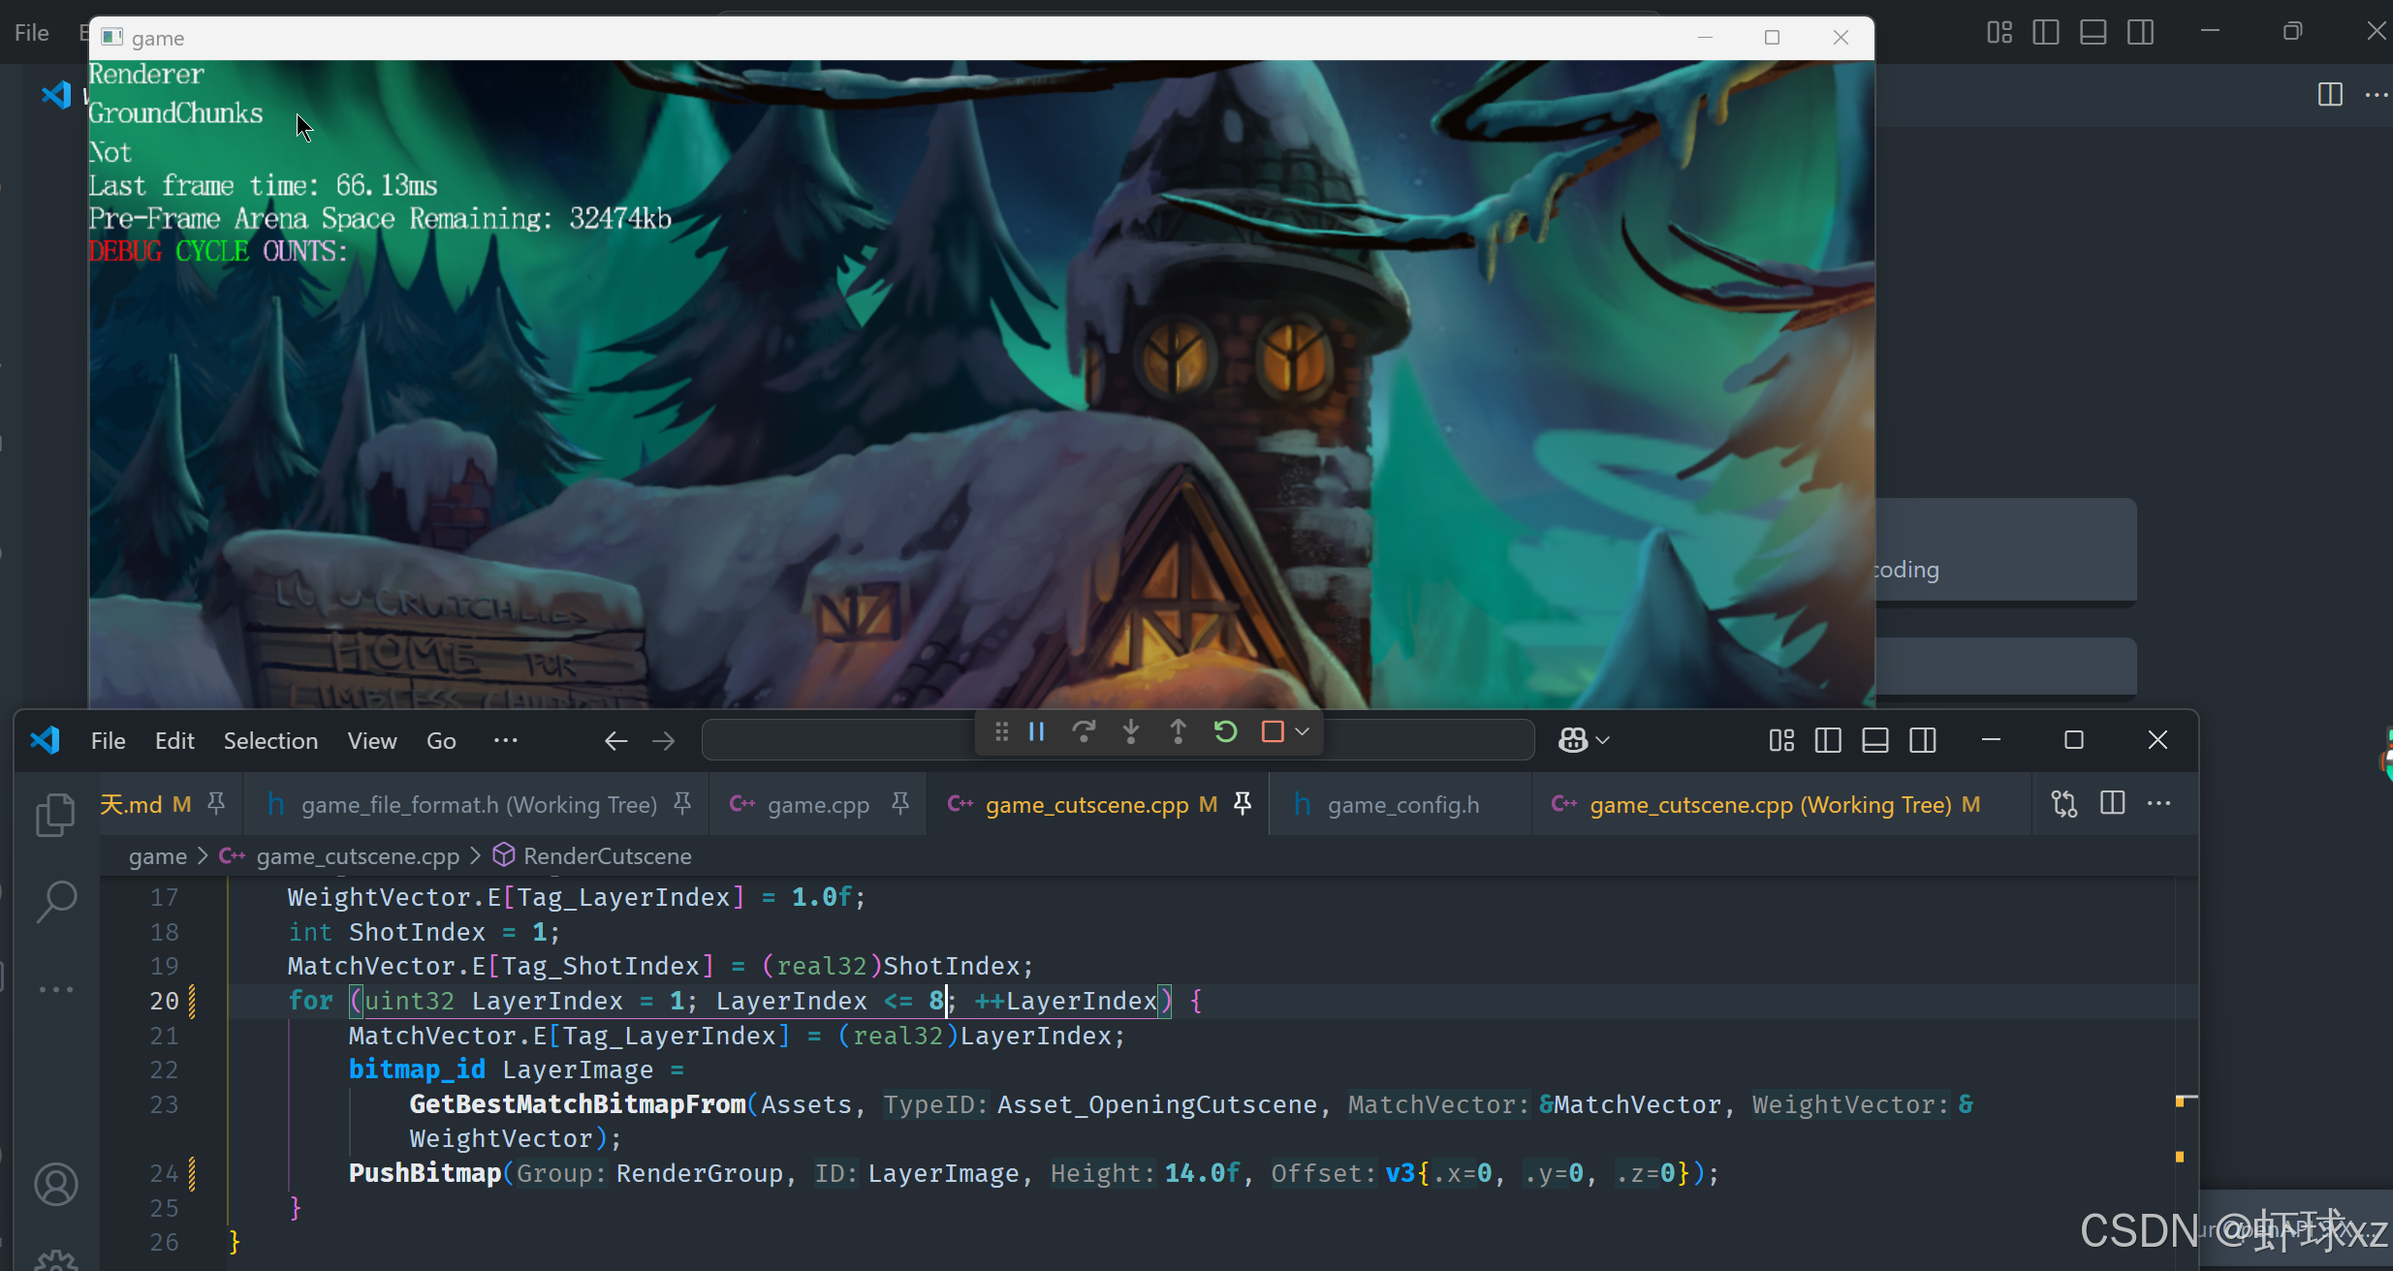This screenshot has width=2393, height=1271.
Task: Open the Search view in the activity bar
Action: point(55,901)
